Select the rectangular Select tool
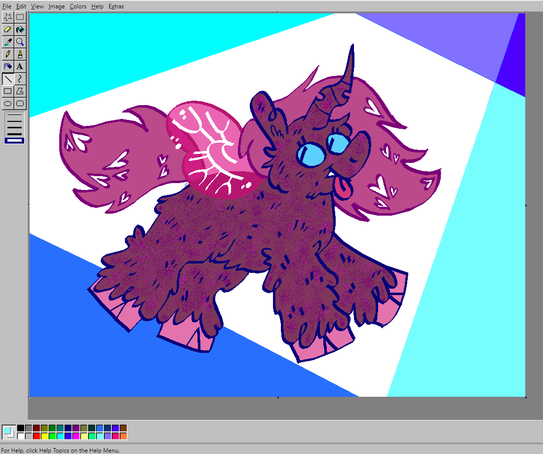The height and width of the screenshot is (454, 543). pyautogui.click(x=20, y=17)
